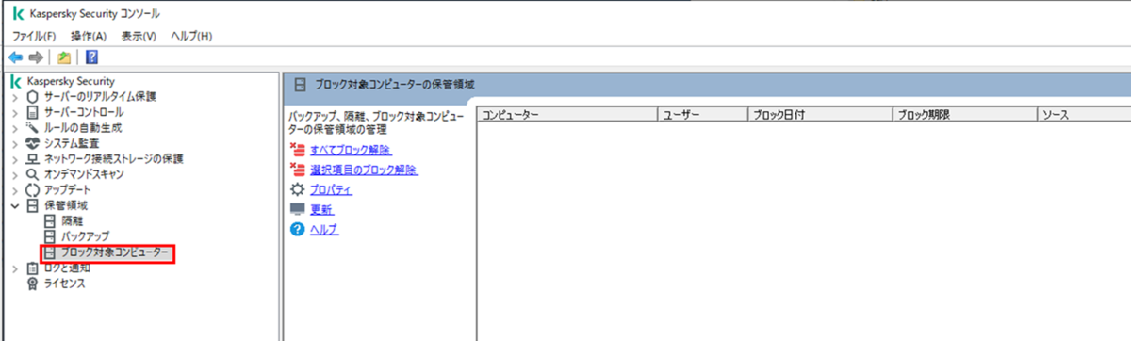1131x341 pixels.
Task: Open the 表示(V) menu
Action: tap(139, 36)
